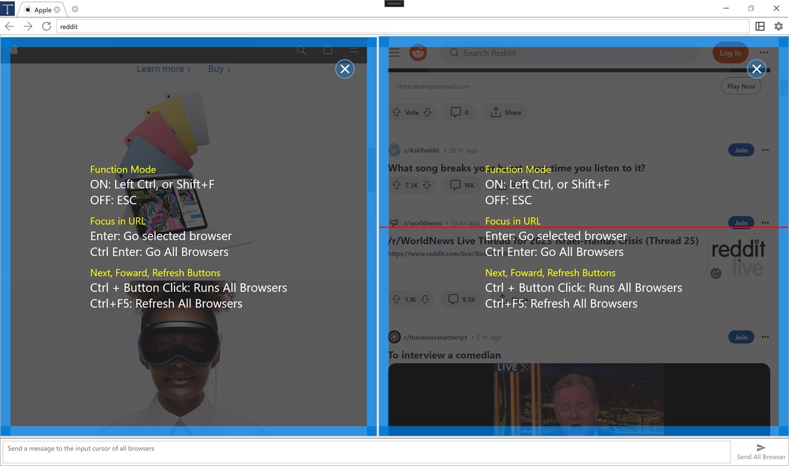Click the Log In button on Reddit
789x466 pixels.
point(730,53)
